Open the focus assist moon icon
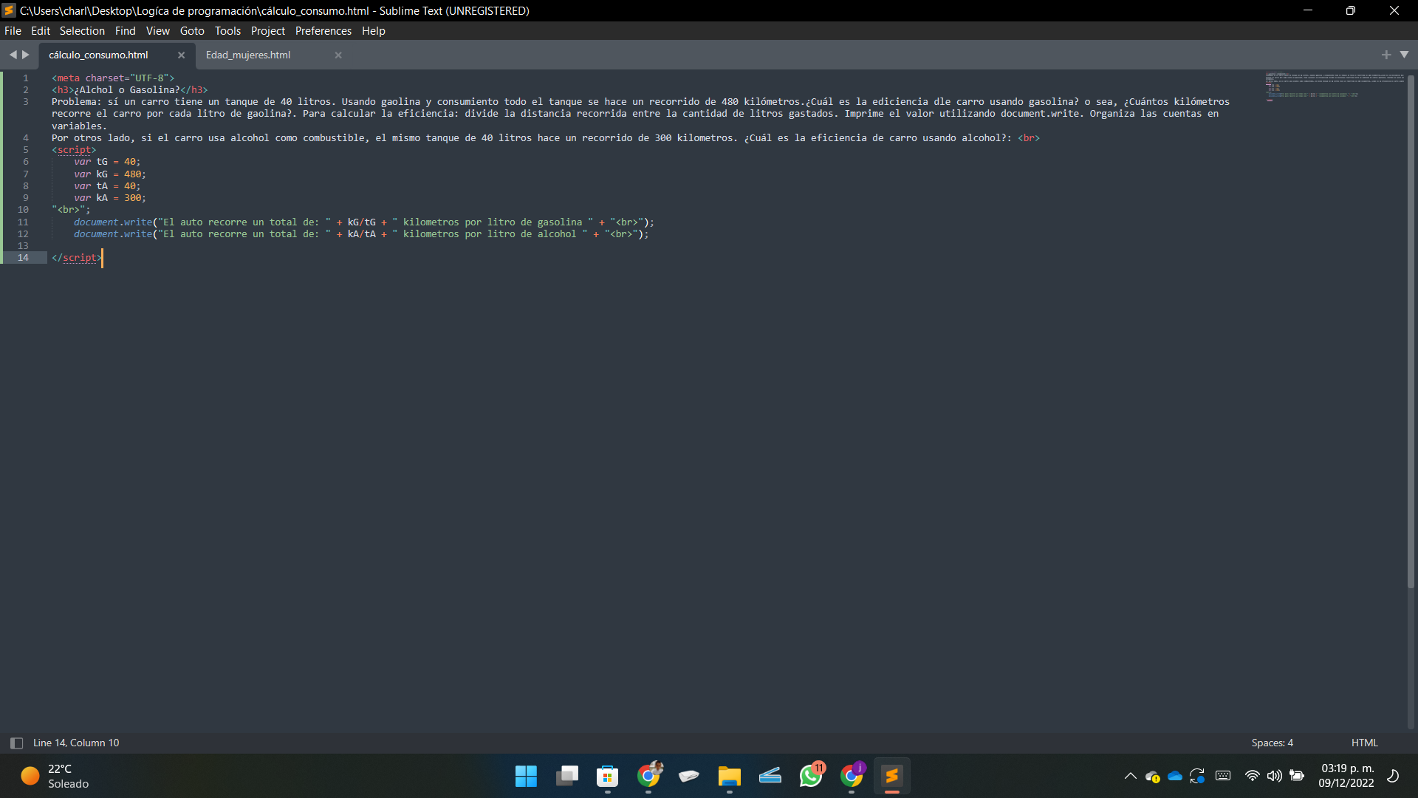The image size is (1418, 798). (x=1393, y=776)
